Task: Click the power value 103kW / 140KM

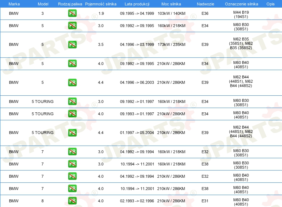Action: click(171, 13)
